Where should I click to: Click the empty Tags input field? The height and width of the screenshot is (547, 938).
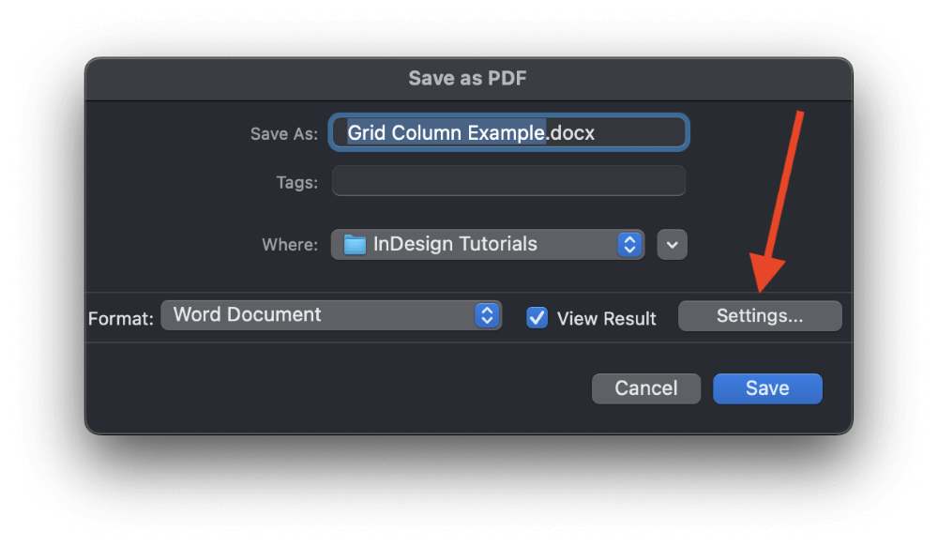508,181
